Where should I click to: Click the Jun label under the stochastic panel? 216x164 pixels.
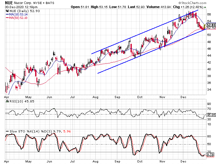(x=49, y=162)
